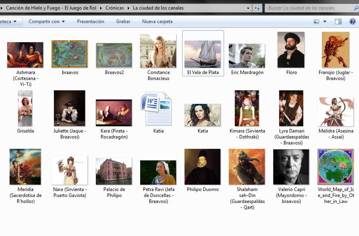
Task: Click the refresh button next to address bar
Action: (257, 8)
